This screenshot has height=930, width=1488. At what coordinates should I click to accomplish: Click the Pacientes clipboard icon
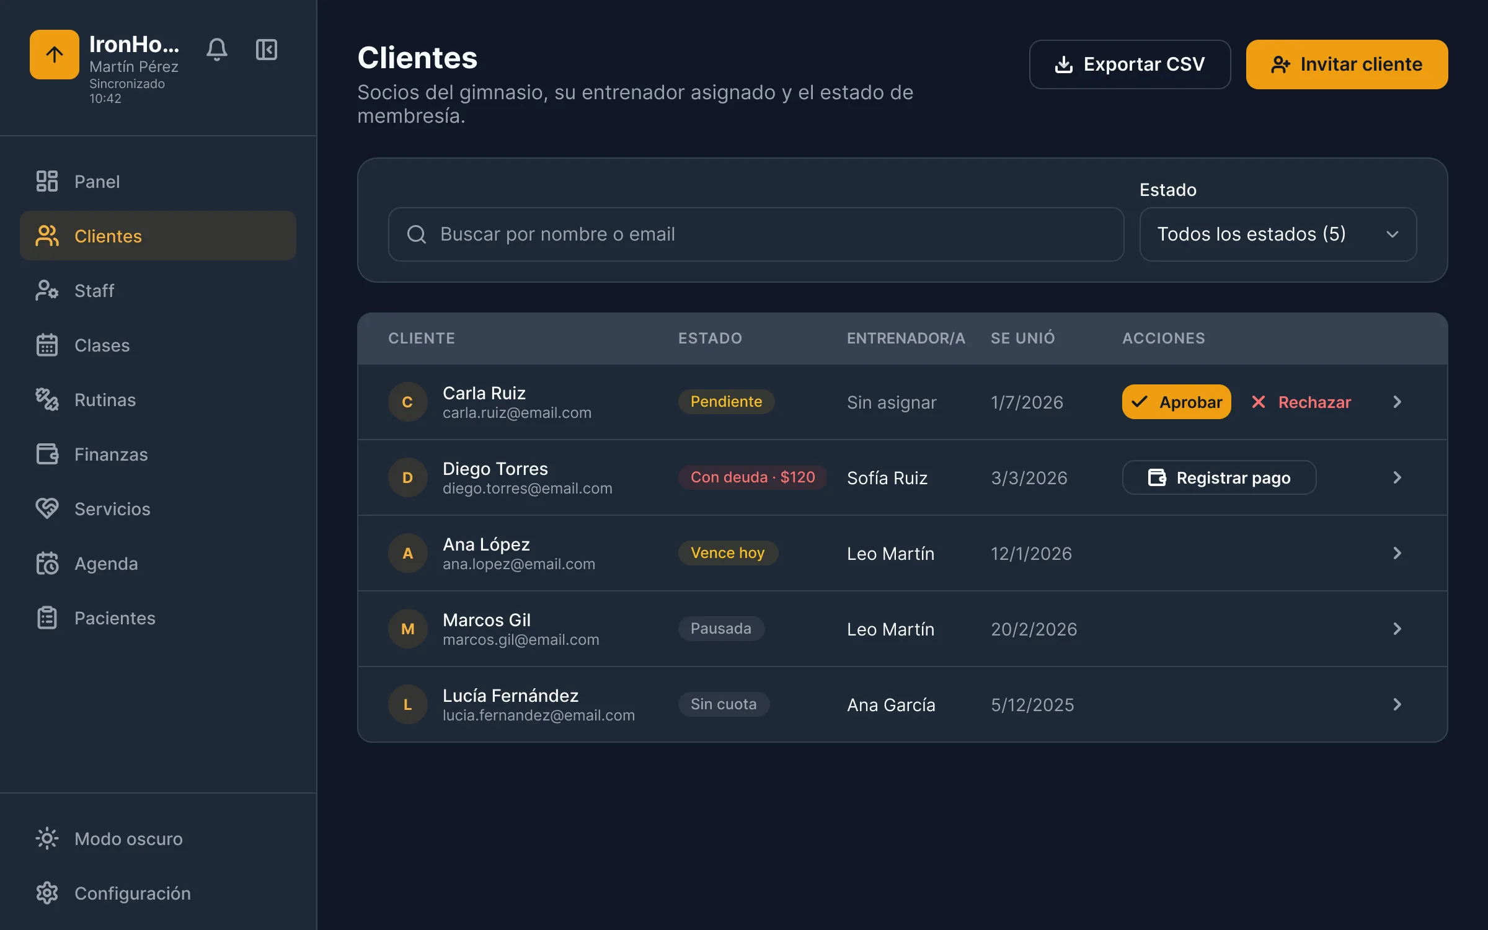[47, 618]
